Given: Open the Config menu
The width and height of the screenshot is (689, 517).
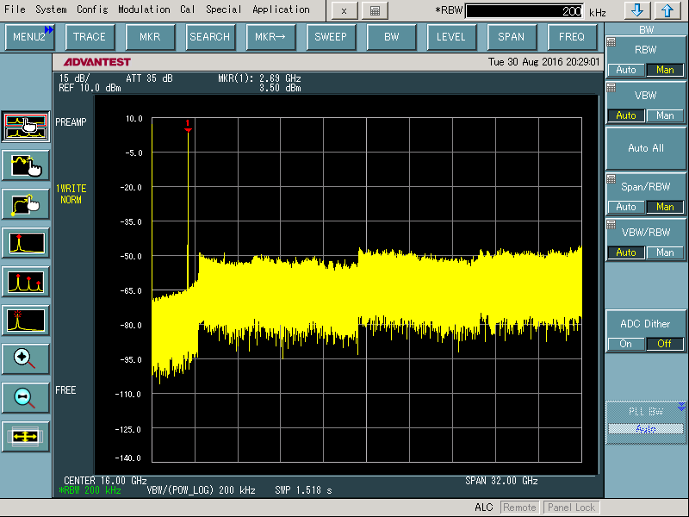Looking at the screenshot, I should (92, 9).
